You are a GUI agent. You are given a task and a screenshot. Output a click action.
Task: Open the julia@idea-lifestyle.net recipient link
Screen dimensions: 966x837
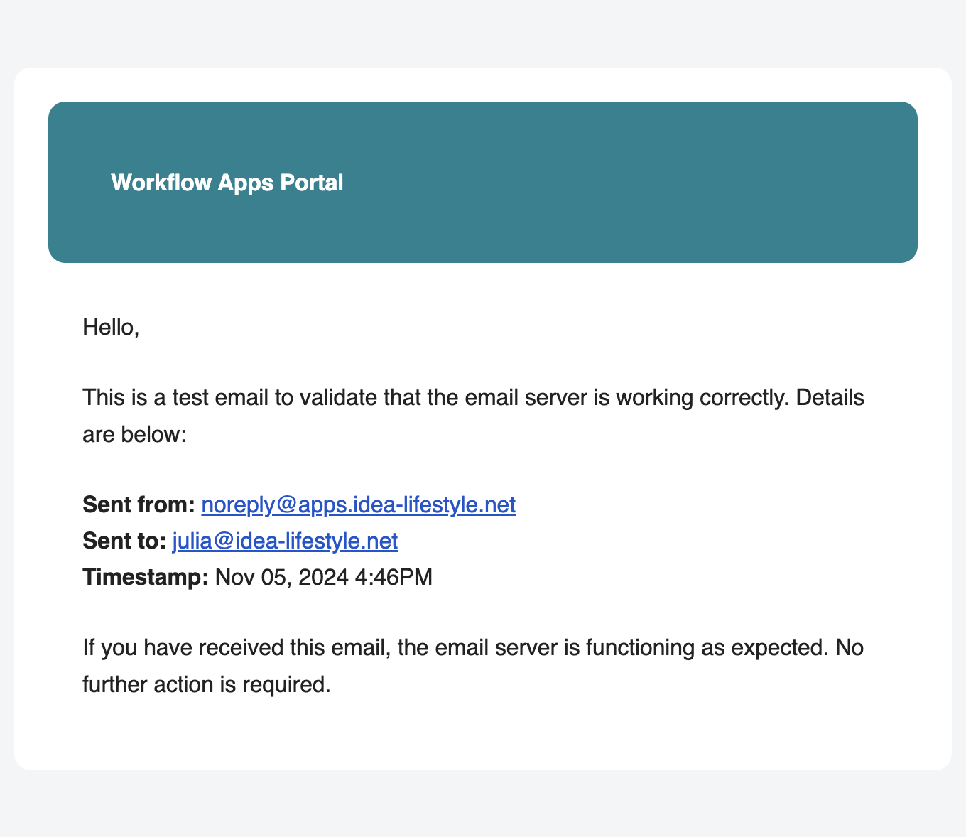click(x=284, y=541)
